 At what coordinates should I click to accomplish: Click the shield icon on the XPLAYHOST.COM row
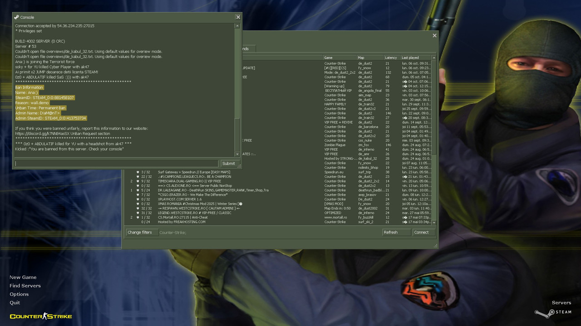(138, 199)
